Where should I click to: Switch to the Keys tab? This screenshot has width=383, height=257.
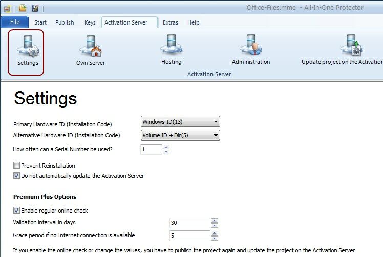[90, 22]
